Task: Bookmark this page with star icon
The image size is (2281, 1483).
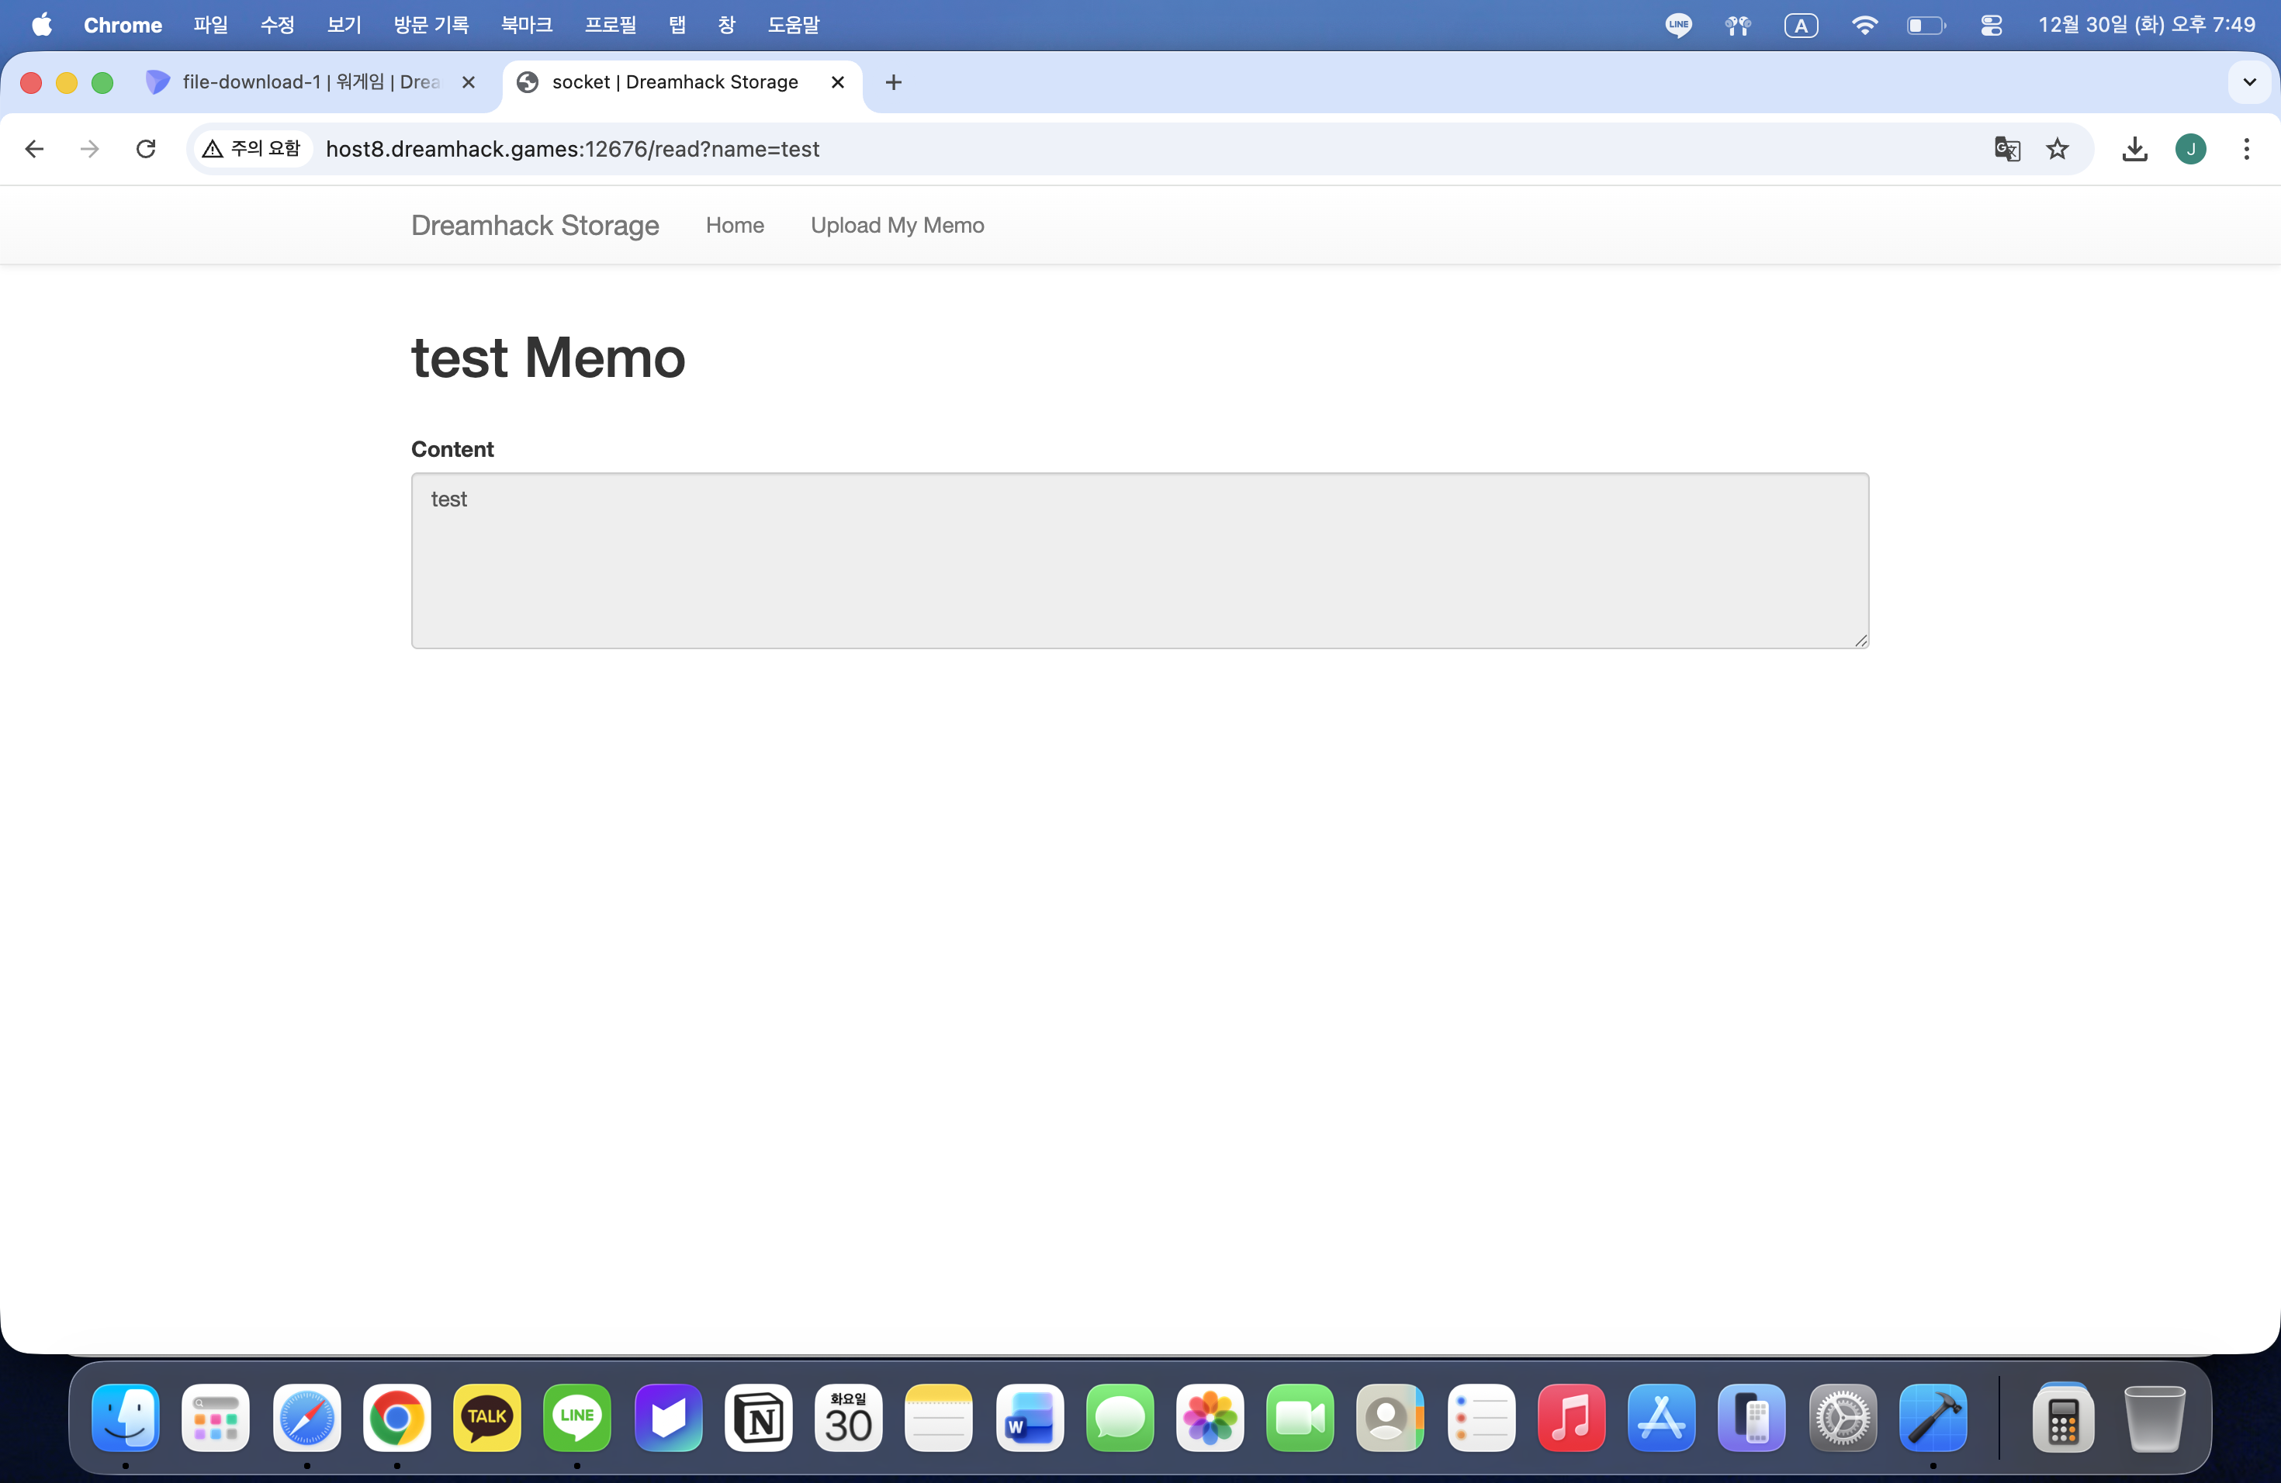Action: click(x=2057, y=148)
